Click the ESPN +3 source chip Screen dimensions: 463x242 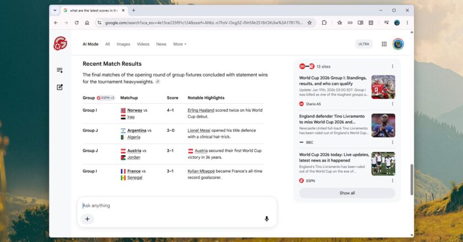[x=106, y=98]
